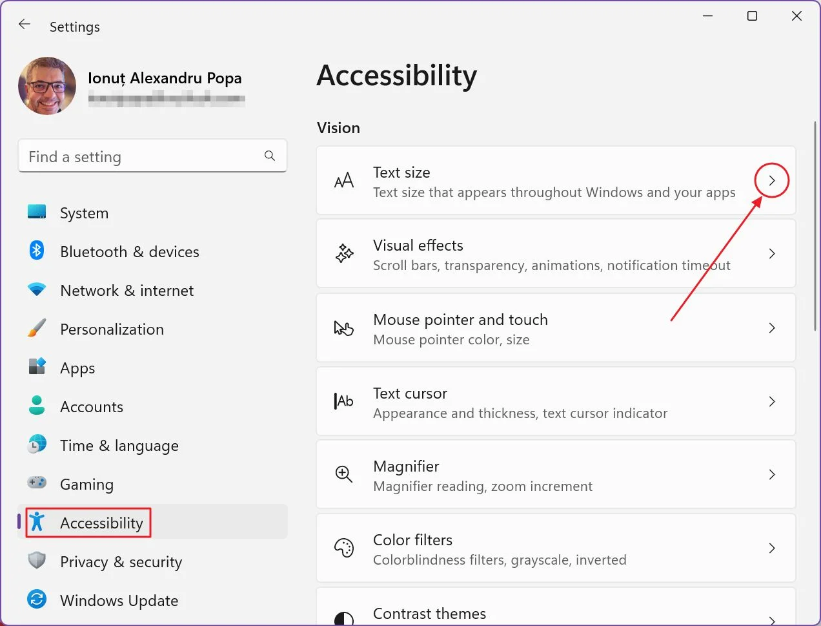This screenshot has width=821, height=626.
Task: Click the Time & language globe icon
Action: 37,444
